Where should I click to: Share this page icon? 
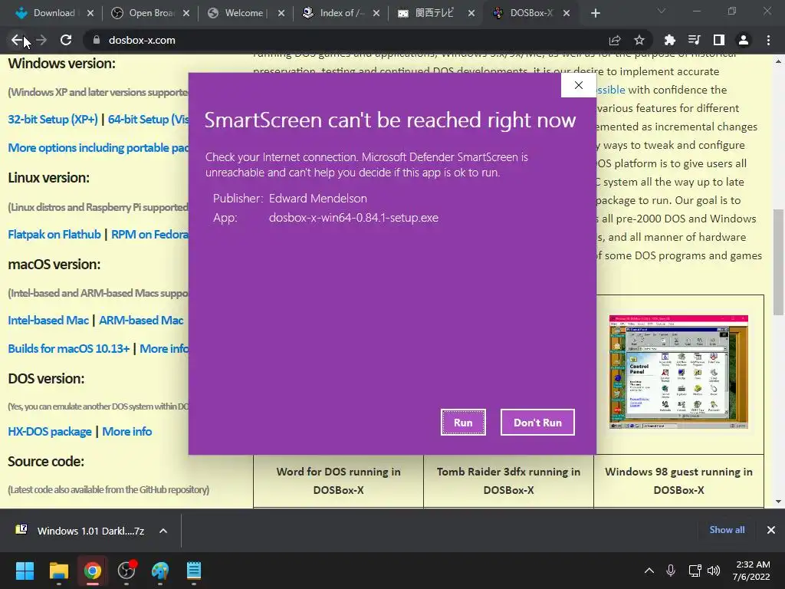coord(615,40)
